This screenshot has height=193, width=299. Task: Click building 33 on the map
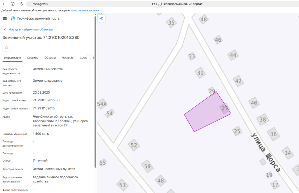pos(192,56)
